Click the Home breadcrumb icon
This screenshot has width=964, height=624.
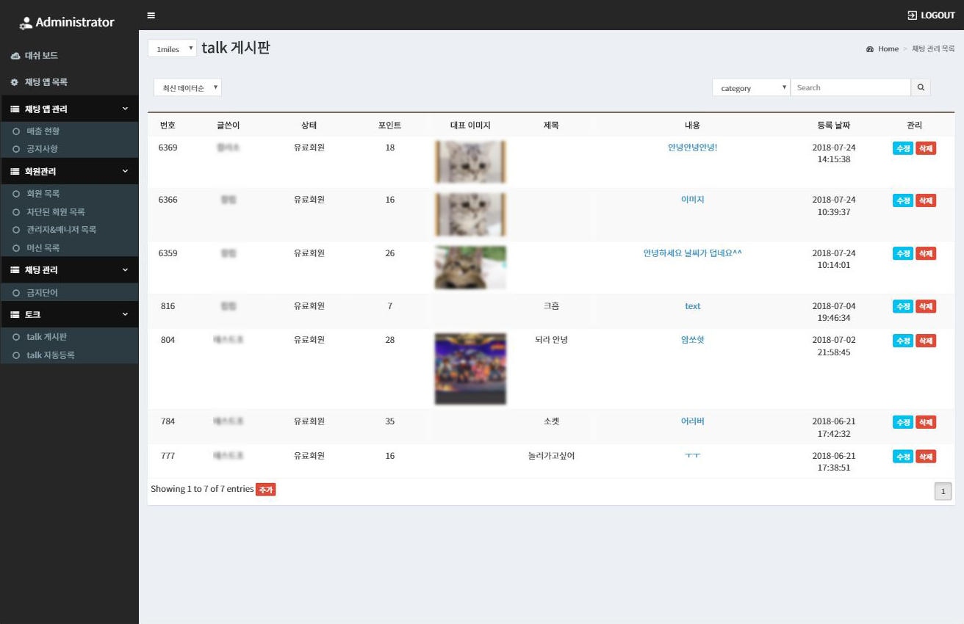coord(870,49)
